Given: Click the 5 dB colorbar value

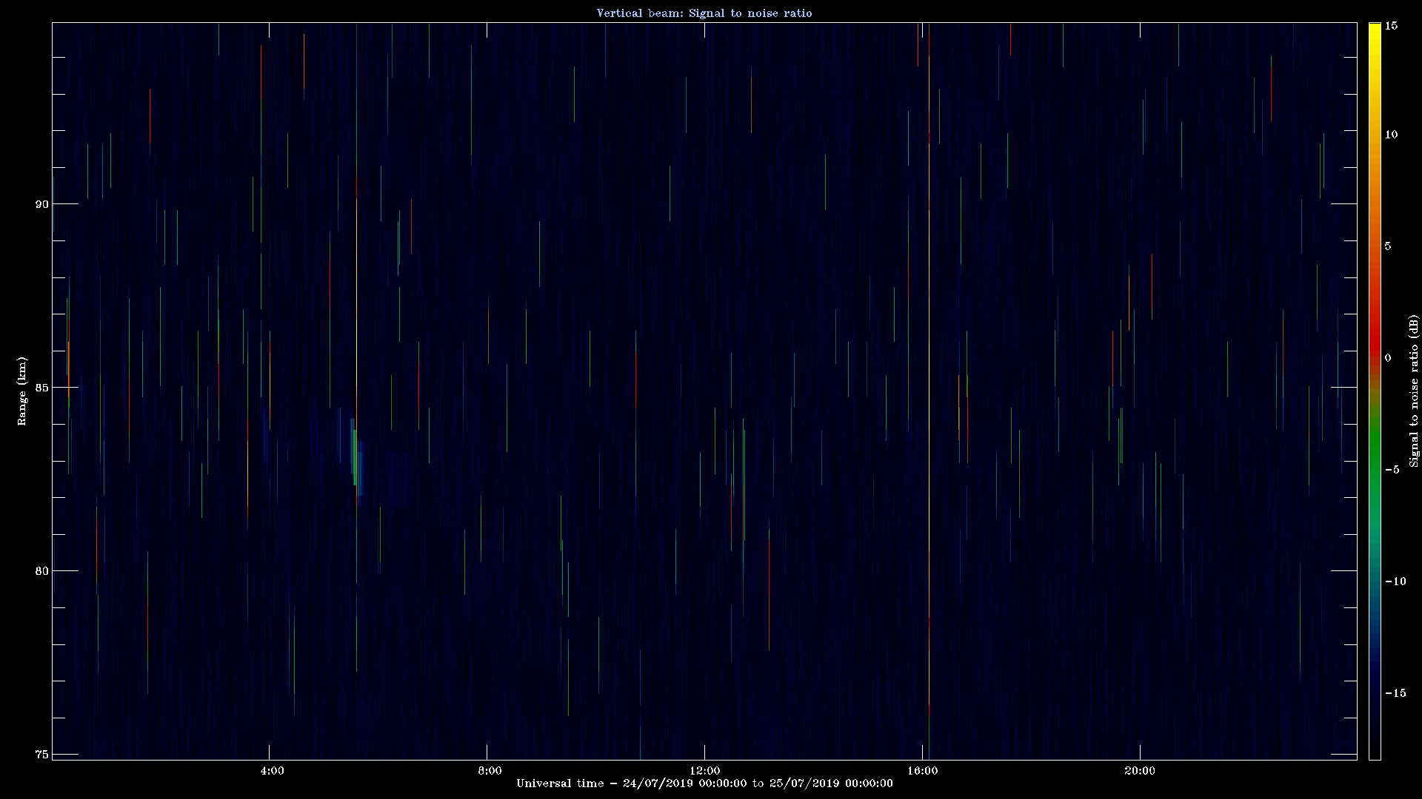Looking at the screenshot, I should [x=1388, y=246].
